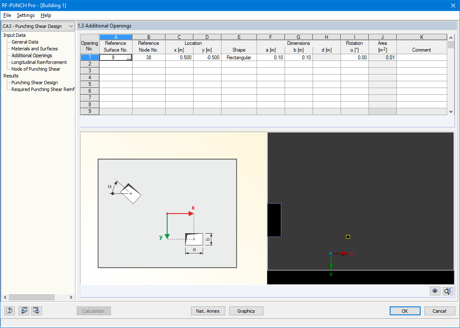Click navigator scroll right arrow
460x328 pixels.
tap(71, 297)
